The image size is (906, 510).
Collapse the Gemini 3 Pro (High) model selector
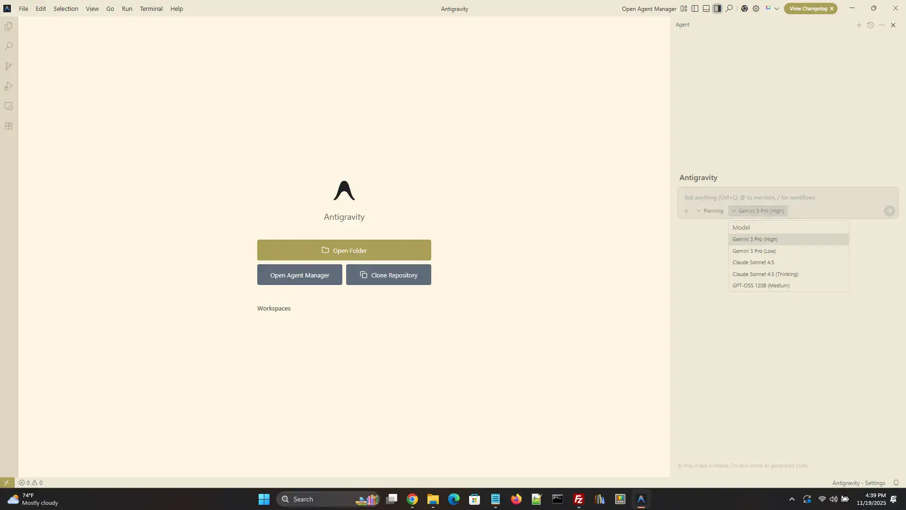coord(758,211)
